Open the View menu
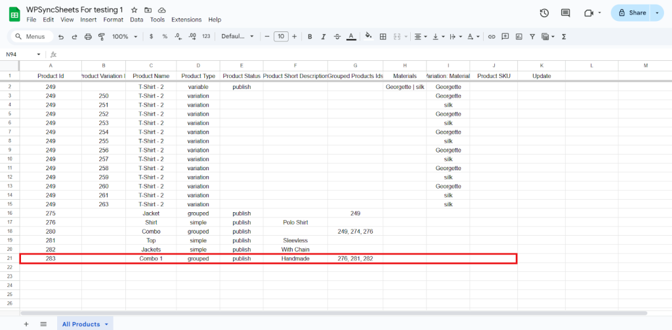This screenshot has width=672, height=330. tap(68, 20)
